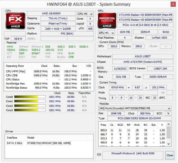
Task: Click the 1024 MB GPU memory field
Action: pyautogui.click(x=125, y=32)
